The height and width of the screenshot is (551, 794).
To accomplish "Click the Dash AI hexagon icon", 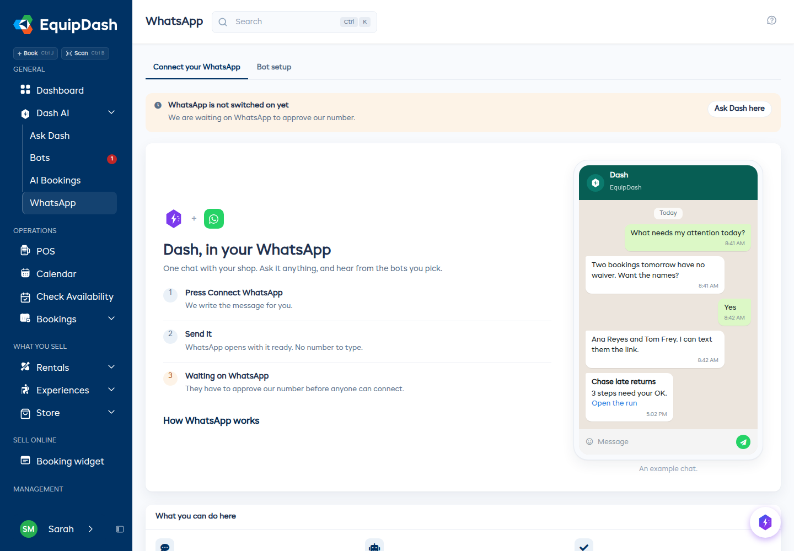I will [25, 114].
